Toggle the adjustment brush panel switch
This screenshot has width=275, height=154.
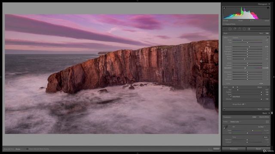(224, 109)
